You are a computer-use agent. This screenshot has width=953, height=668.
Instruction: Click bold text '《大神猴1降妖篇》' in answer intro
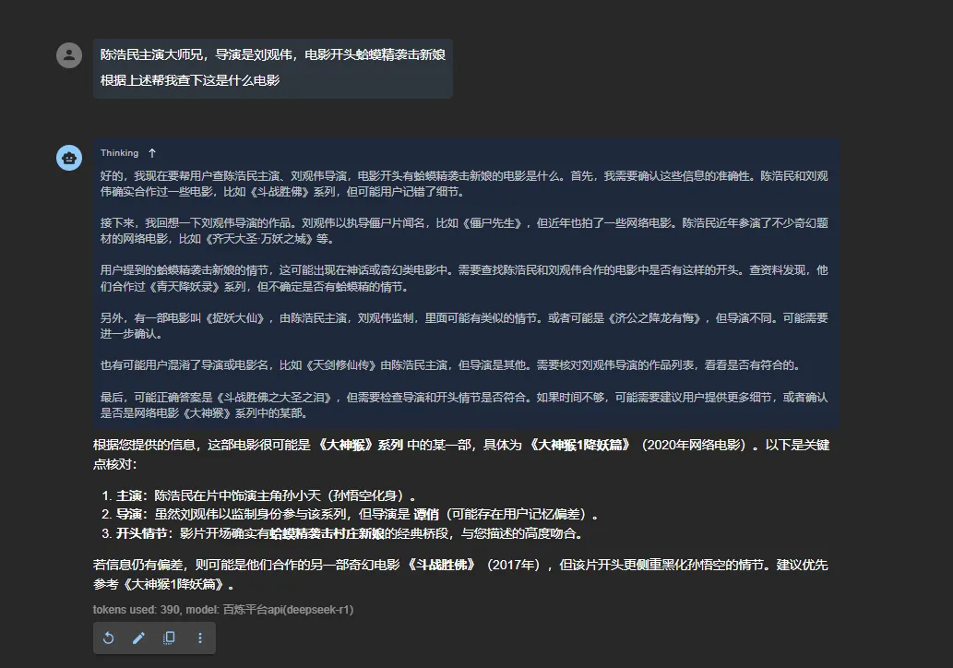(x=579, y=445)
